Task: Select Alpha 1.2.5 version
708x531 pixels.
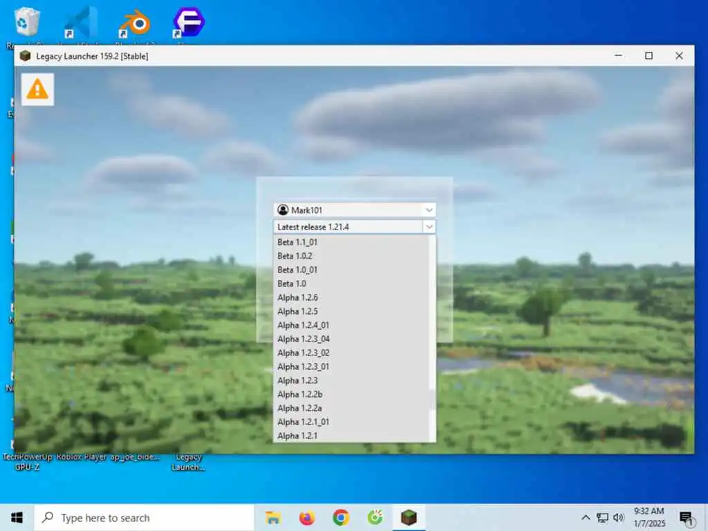Action: pyautogui.click(x=351, y=311)
